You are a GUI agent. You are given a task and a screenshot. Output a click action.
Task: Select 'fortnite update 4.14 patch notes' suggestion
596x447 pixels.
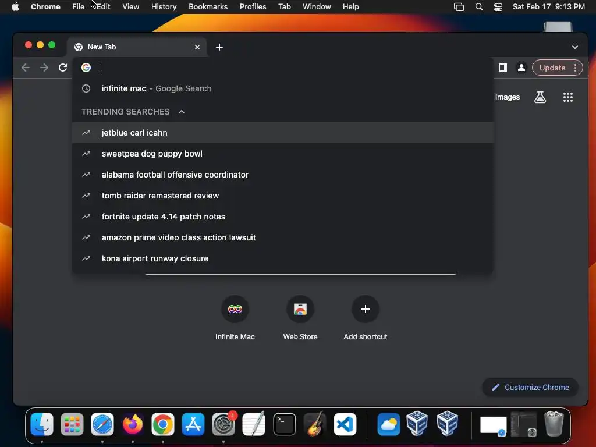click(282, 217)
